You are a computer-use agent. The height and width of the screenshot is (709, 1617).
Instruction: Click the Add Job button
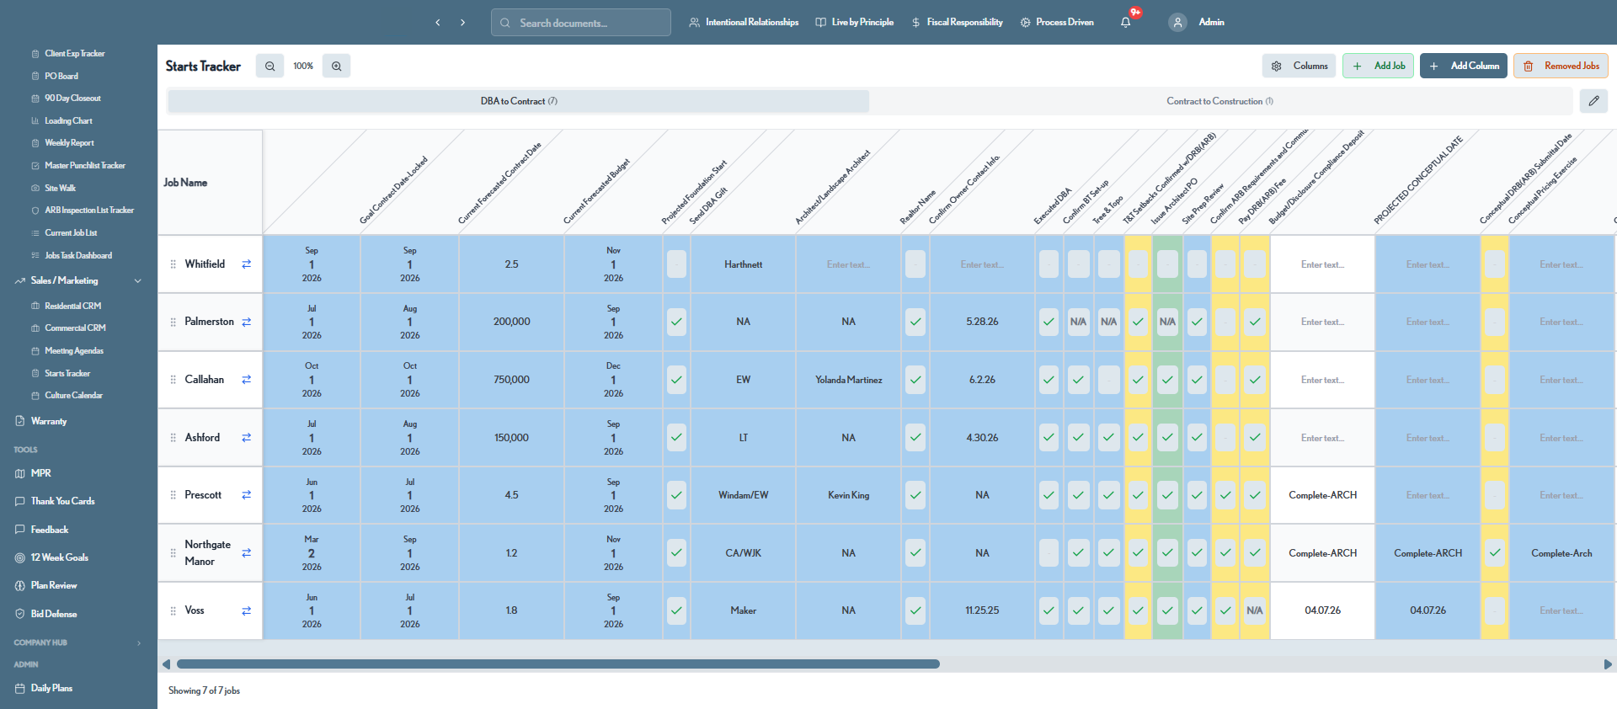point(1378,66)
